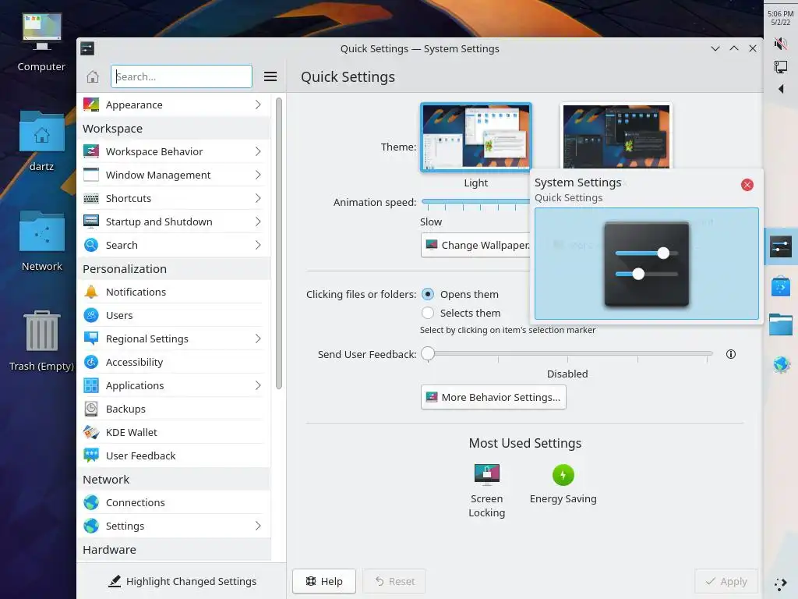
Task: Click the Reset button
Action: tap(394, 581)
